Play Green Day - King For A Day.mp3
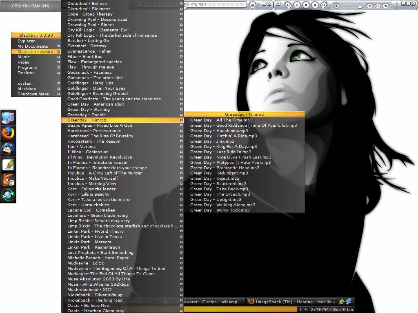Viewport: 418px width, 313px height. 244,147
